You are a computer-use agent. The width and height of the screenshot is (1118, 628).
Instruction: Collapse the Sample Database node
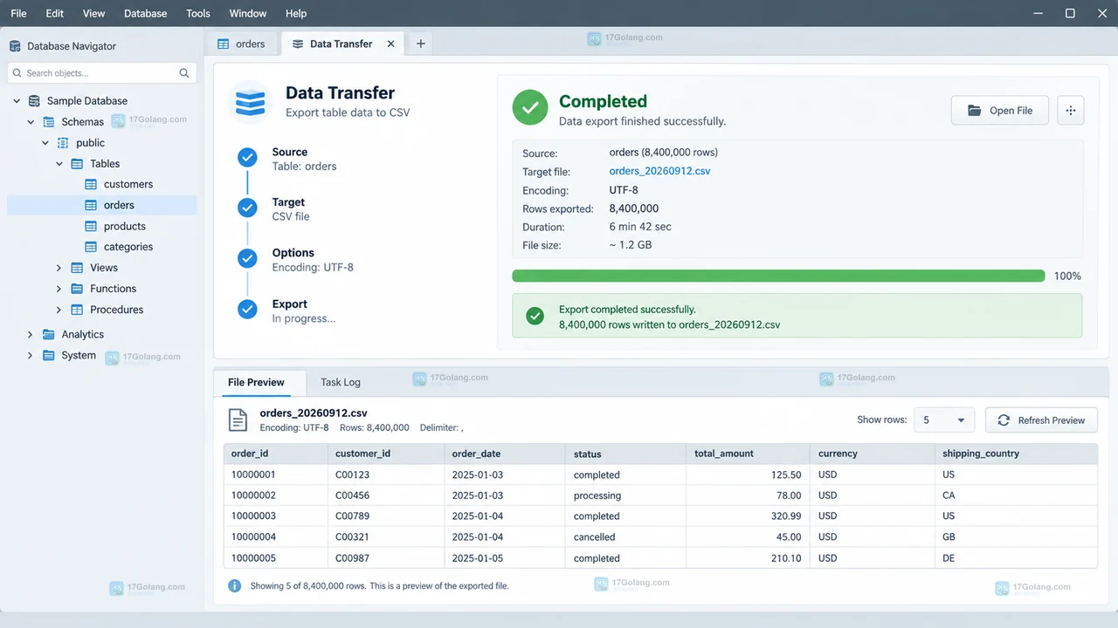[16, 101]
